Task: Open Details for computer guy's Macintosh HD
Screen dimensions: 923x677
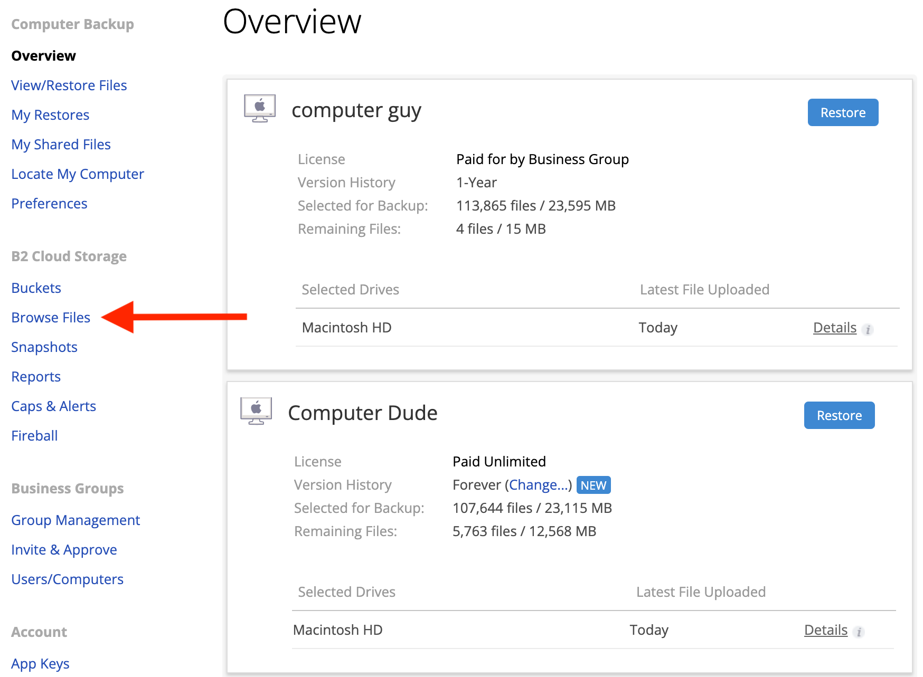Action: coord(834,328)
